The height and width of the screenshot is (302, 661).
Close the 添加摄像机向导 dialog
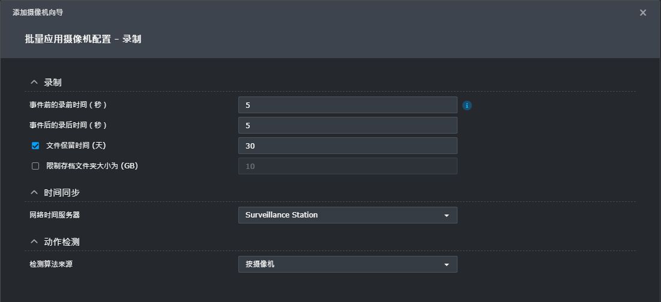pyautogui.click(x=643, y=13)
